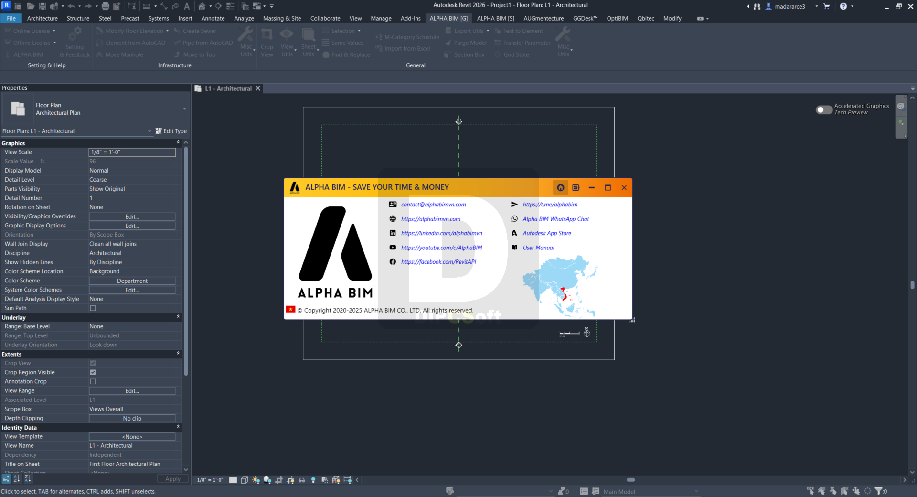Collapse the Graphics properties section

[x=178, y=142]
